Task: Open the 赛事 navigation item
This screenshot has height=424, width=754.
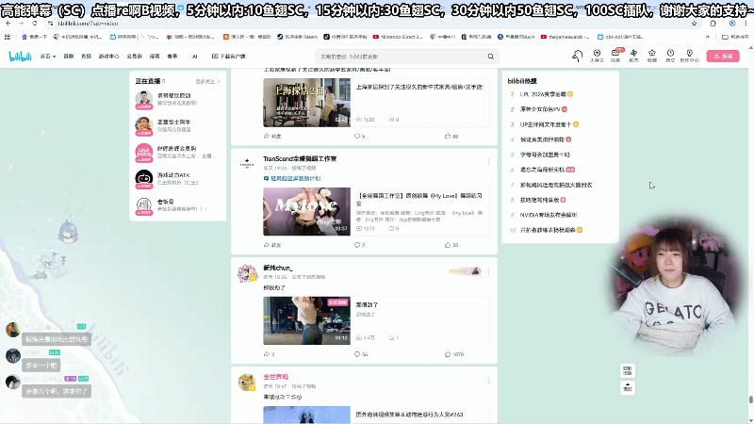Action: (x=172, y=57)
